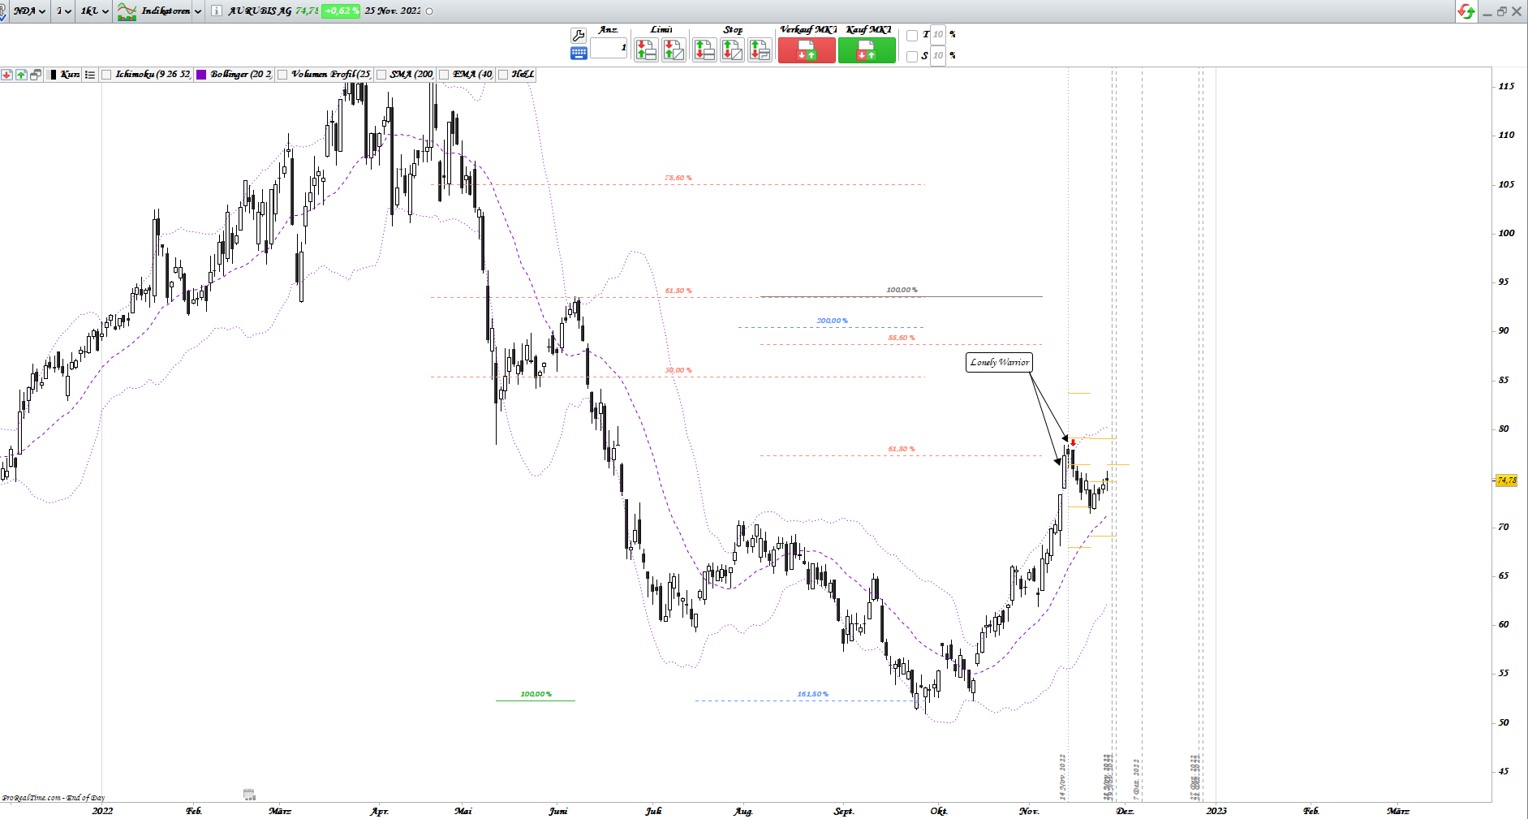
Task: Click the circle icon after 25 Nov. date
Action: click(x=429, y=11)
